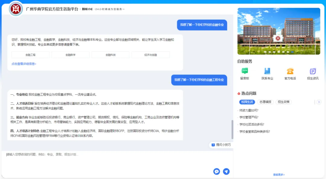Open the 金融工程 major tab
The image size is (326, 179).
(30, 55)
